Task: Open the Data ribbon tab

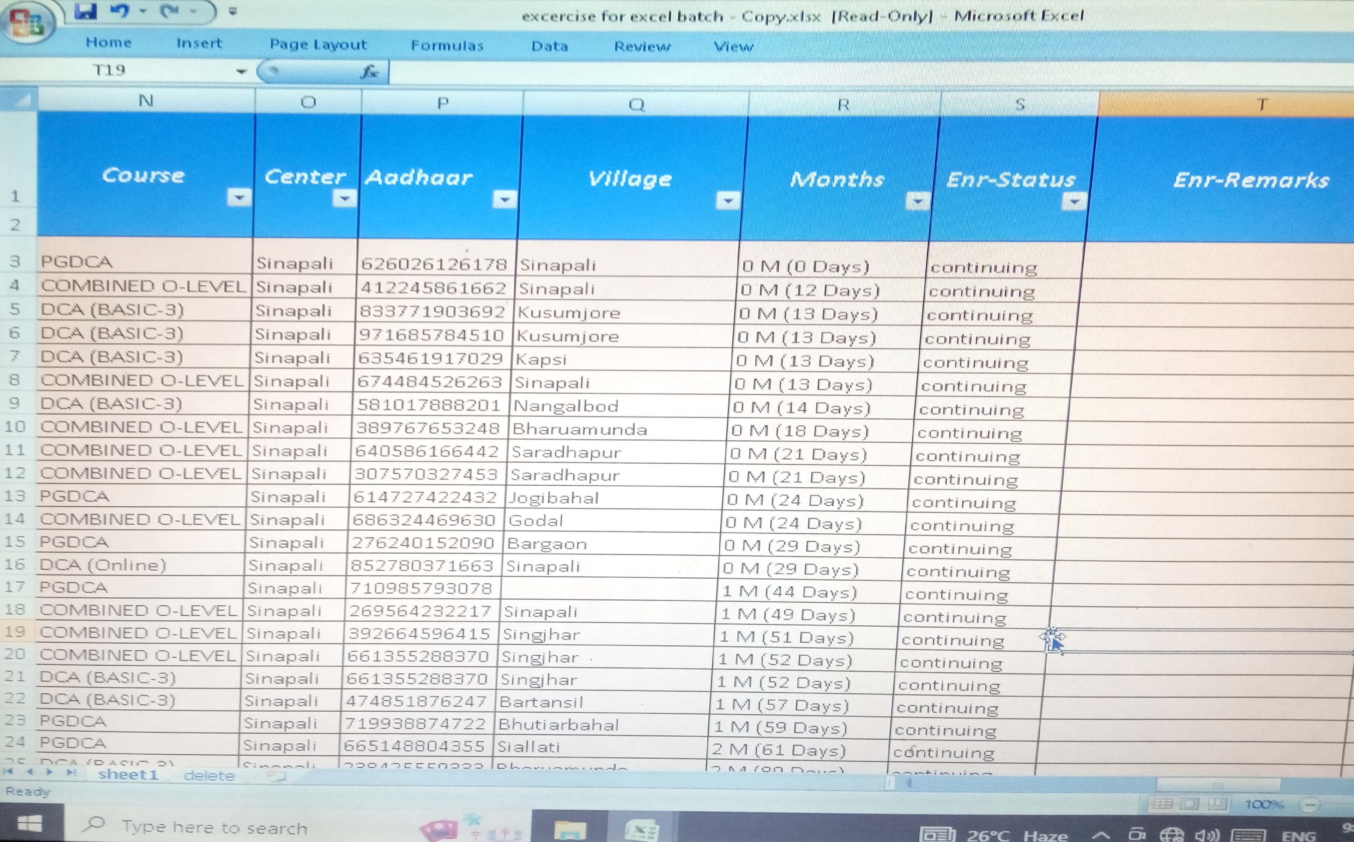Action: click(x=549, y=46)
